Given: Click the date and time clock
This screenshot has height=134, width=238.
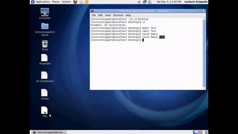Looking at the screenshot, I should tap(169, 2).
